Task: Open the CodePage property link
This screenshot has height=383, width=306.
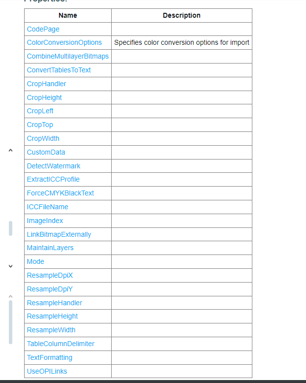Action: point(43,29)
